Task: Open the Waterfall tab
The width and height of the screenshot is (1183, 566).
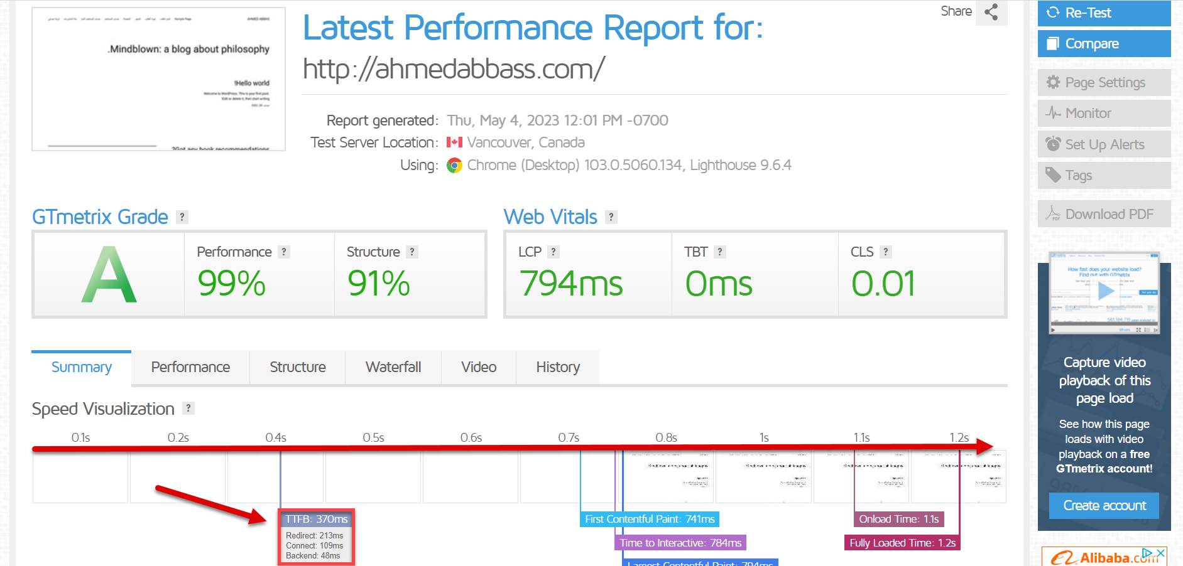Action: pyautogui.click(x=393, y=367)
